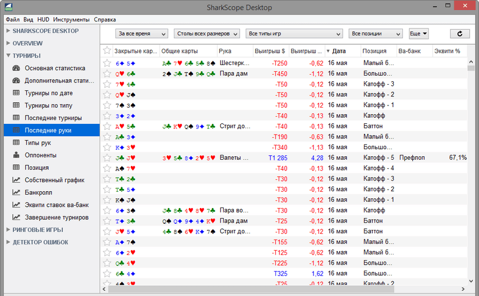
Task: Sort by the Выигрыш $ column header
Action: point(271,51)
